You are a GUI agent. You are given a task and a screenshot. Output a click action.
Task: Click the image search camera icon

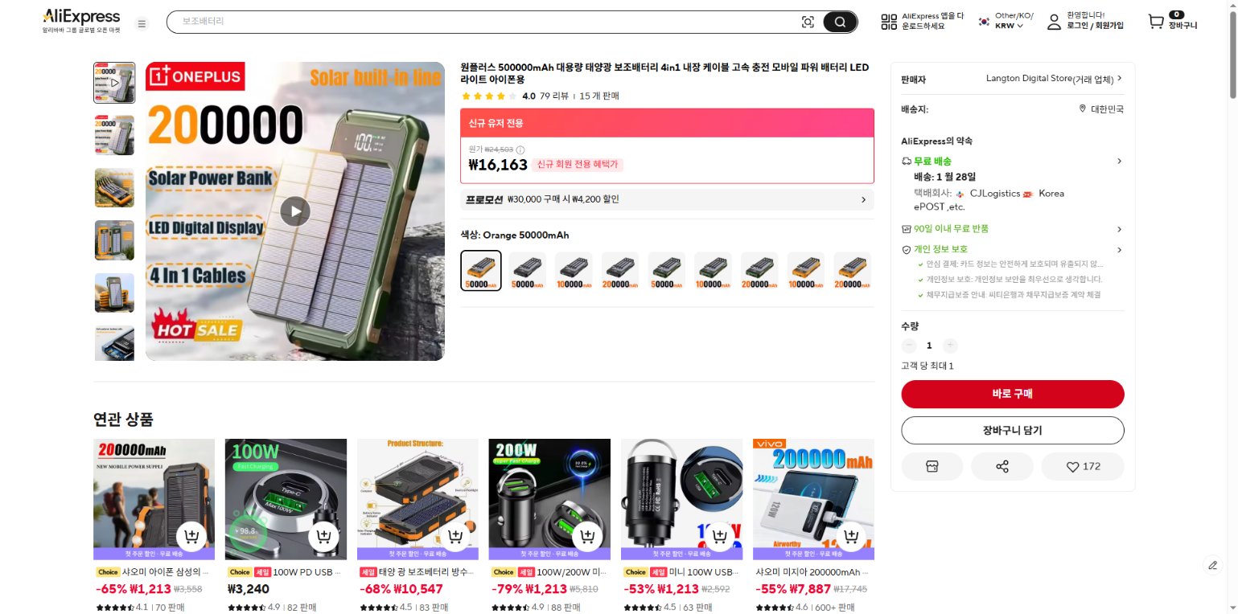tap(808, 23)
